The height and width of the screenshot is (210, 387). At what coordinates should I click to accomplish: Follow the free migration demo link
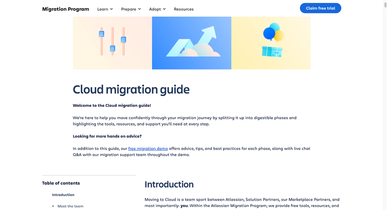coord(148,148)
